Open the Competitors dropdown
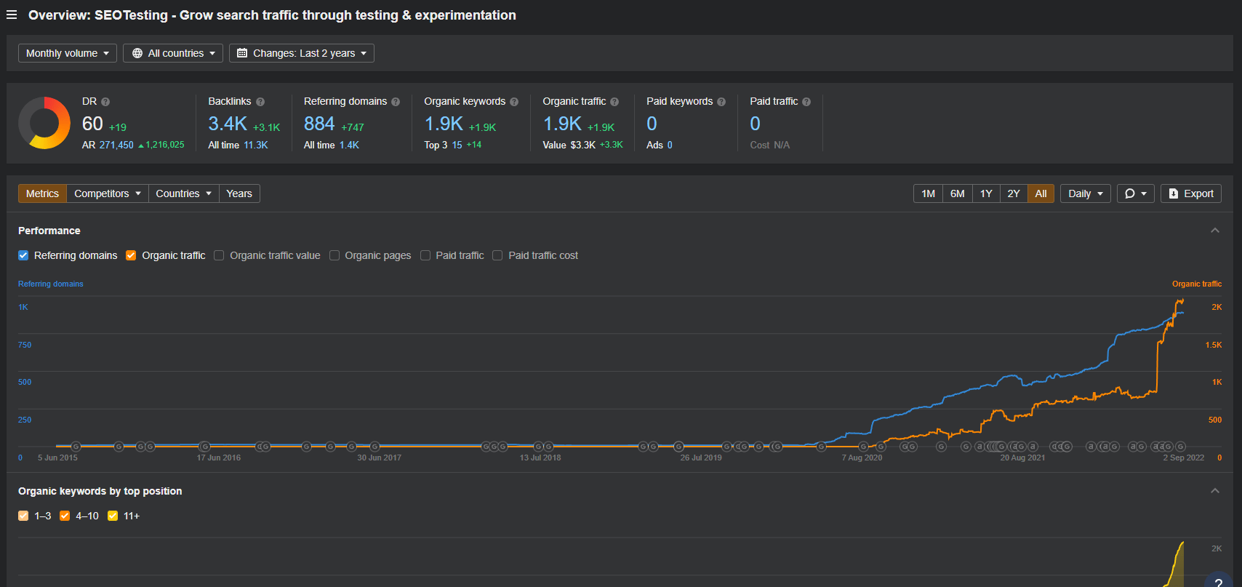The height and width of the screenshot is (587, 1242). 107,193
